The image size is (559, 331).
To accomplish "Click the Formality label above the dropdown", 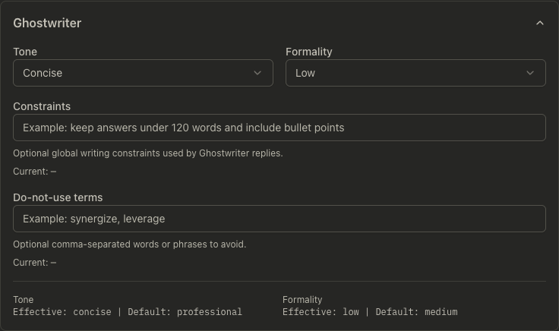I will pos(308,52).
